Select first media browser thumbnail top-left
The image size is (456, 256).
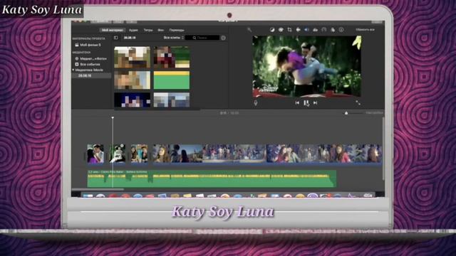[x=133, y=57]
